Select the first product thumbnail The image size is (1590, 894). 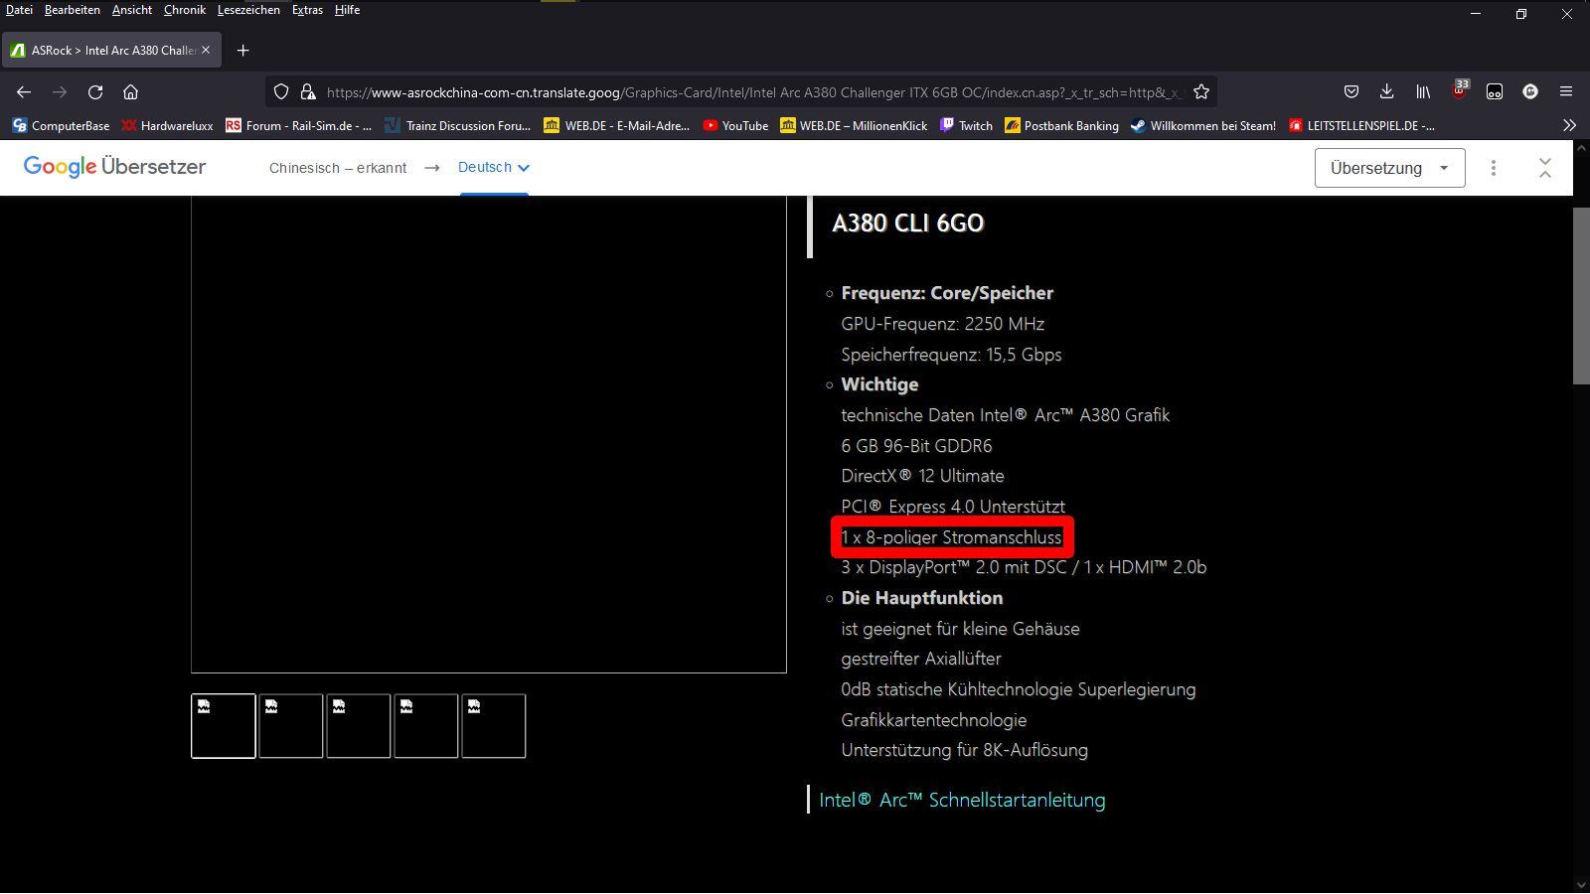click(224, 726)
